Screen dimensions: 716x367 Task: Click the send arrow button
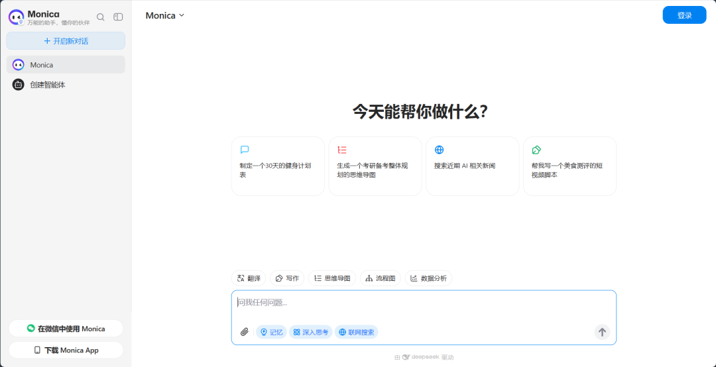pyautogui.click(x=602, y=332)
